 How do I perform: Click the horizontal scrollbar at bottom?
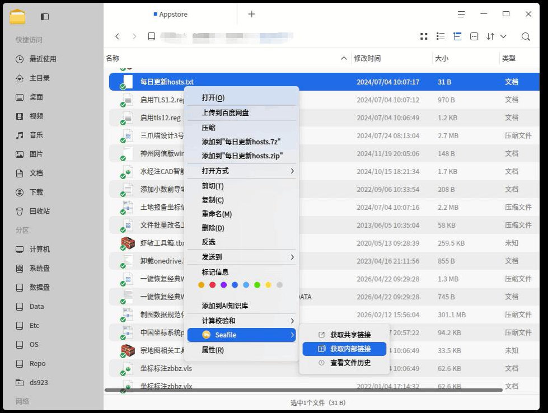303,390
